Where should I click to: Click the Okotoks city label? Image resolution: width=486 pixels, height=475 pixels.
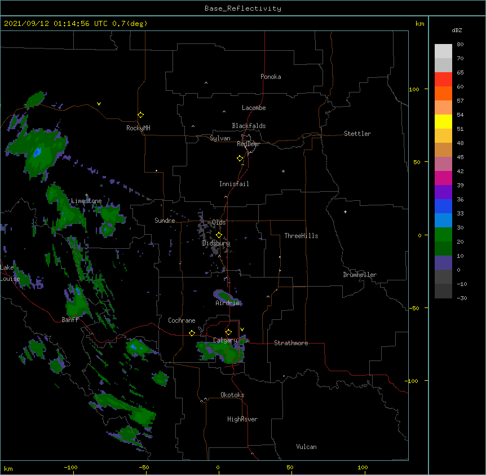[232, 395]
